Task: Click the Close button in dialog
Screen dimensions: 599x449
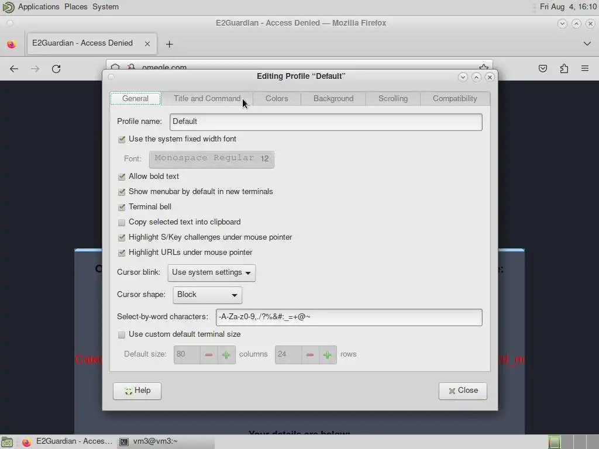Action: [x=463, y=391]
